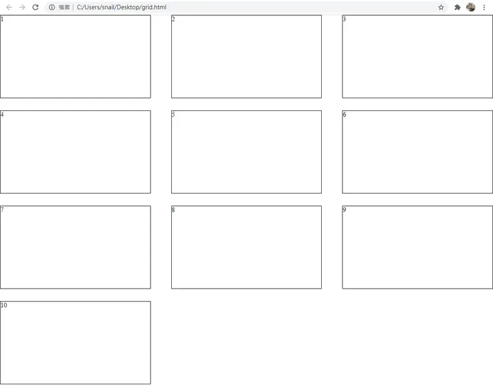Select grid box labeled 9
493x389 pixels.
coord(418,247)
